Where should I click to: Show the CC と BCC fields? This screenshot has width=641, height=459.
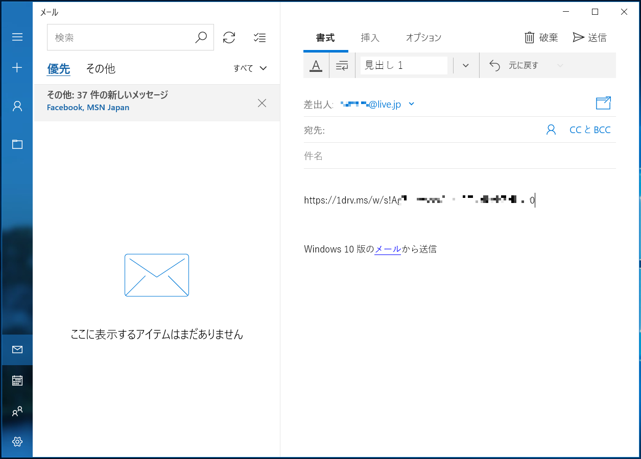coord(590,130)
